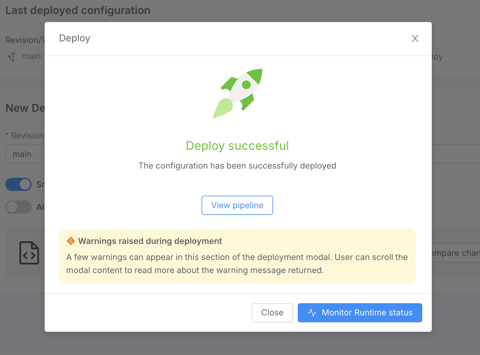Click the waveform icon on Monitor Runtime status

click(311, 313)
